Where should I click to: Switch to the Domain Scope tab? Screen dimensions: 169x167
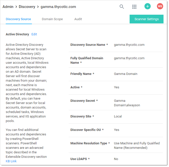[52, 19]
